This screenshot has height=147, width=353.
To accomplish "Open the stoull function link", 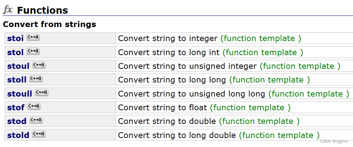I will (x=19, y=94).
